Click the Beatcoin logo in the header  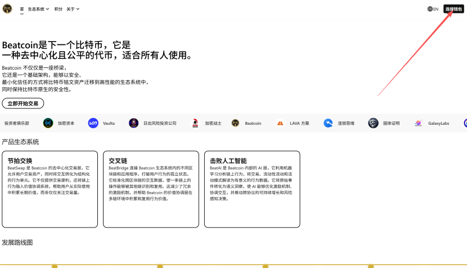pos(7,8)
